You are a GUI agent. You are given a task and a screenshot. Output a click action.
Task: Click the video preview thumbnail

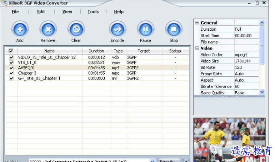coord(229,140)
